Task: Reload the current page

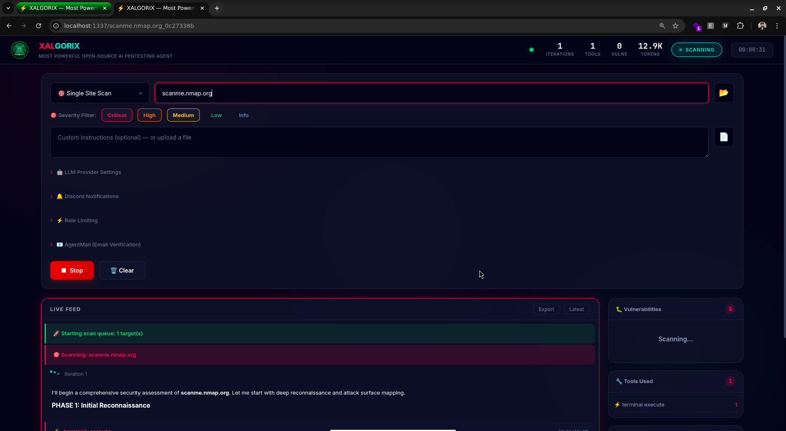Action: pyautogui.click(x=38, y=26)
